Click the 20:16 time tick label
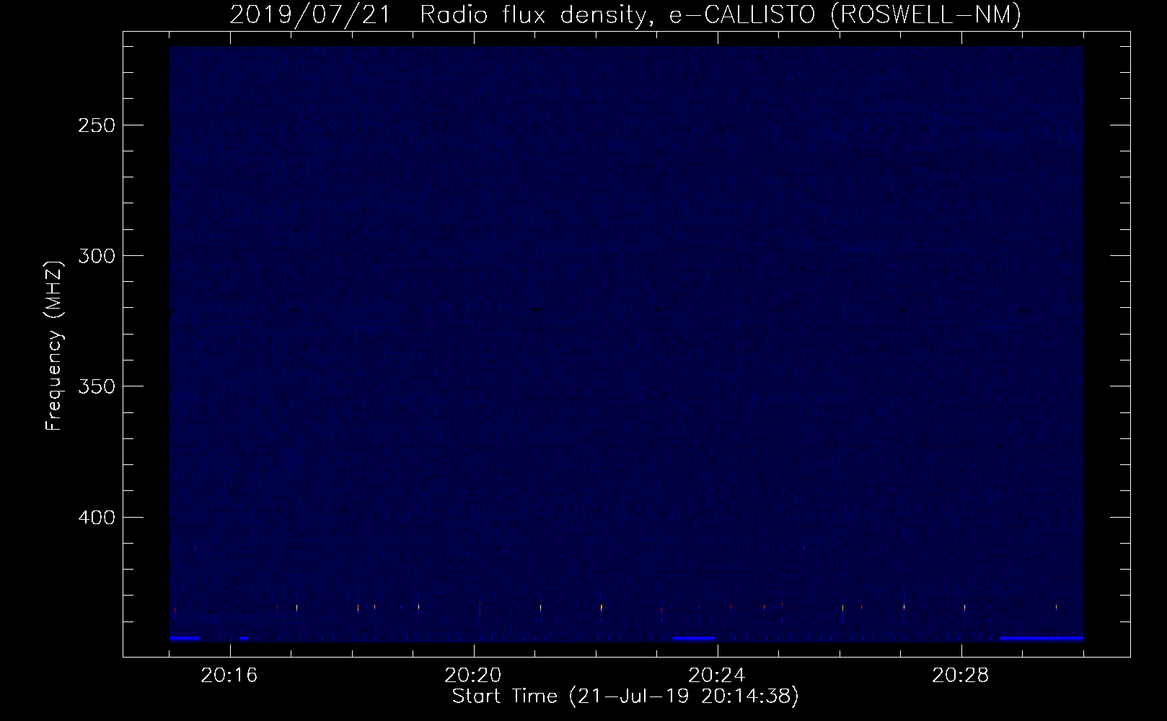Viewport: 1167px width, 721px height. click(229, 676)
